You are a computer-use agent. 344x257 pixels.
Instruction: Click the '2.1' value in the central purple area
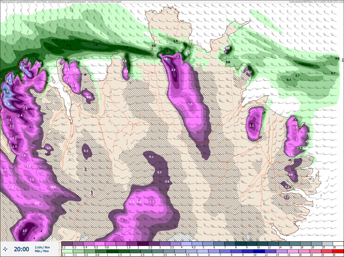coord(180,57)
